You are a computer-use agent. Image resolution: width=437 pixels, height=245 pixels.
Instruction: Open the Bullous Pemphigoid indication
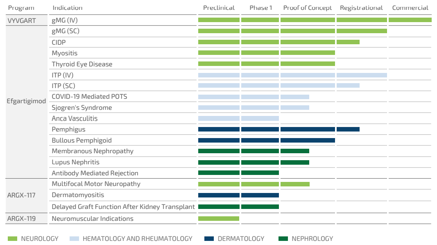[x=82, y=141]
